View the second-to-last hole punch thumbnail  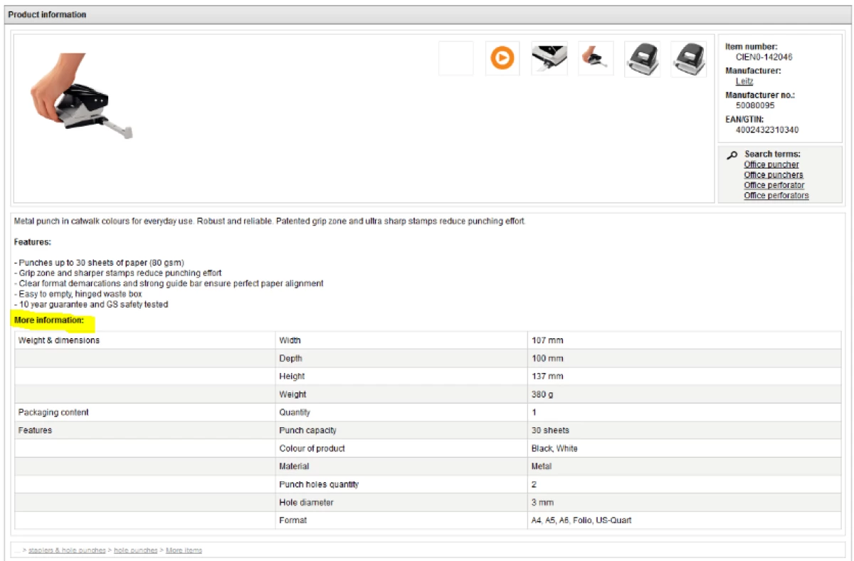pos(642,58)
